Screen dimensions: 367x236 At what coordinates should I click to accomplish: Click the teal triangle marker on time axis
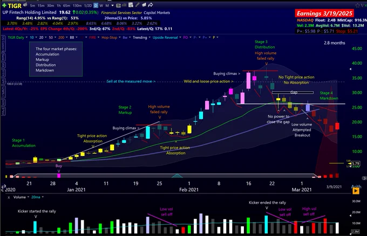177,176
